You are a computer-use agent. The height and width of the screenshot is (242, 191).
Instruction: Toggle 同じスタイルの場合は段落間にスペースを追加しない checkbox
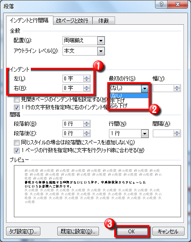(x=16, y=143)
